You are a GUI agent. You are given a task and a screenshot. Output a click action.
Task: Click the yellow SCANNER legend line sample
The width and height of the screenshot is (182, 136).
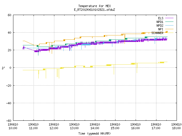pos(169,33)
